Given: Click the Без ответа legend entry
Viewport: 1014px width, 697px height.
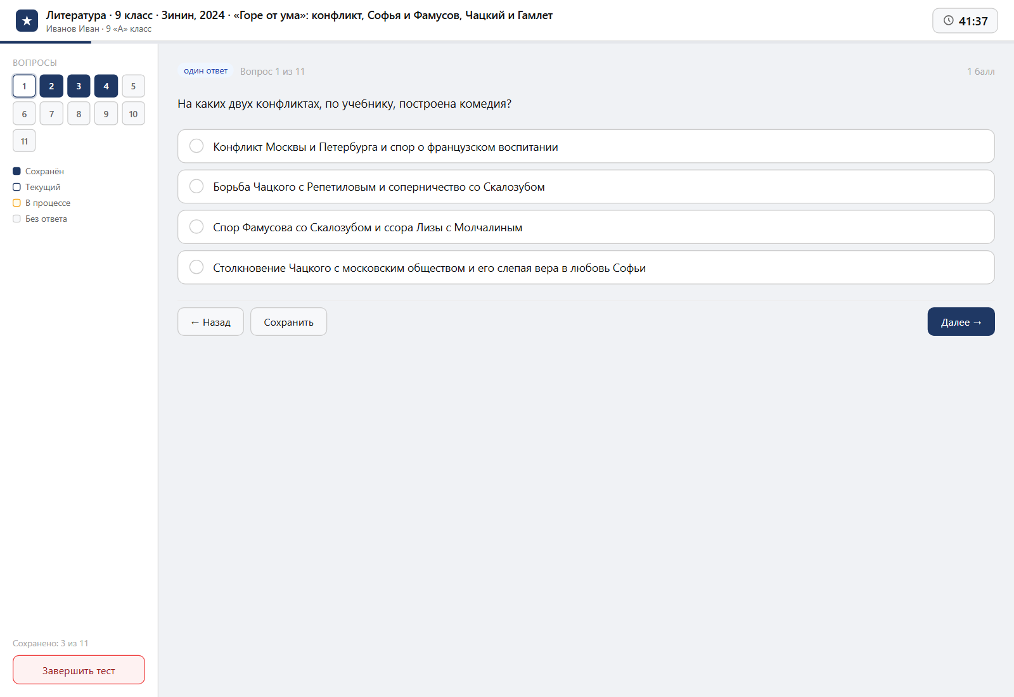Looking at the screenshot, I should pyautogui.click(x=40, y=219).
